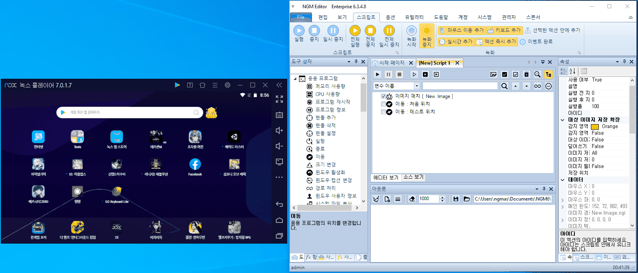This screenshot has width=638, height=273.
Task: Click the eraser clear icon in the output panel
Action: tap(412, 199)
